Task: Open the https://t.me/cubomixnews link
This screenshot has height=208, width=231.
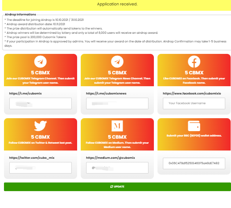Action: 106,93
